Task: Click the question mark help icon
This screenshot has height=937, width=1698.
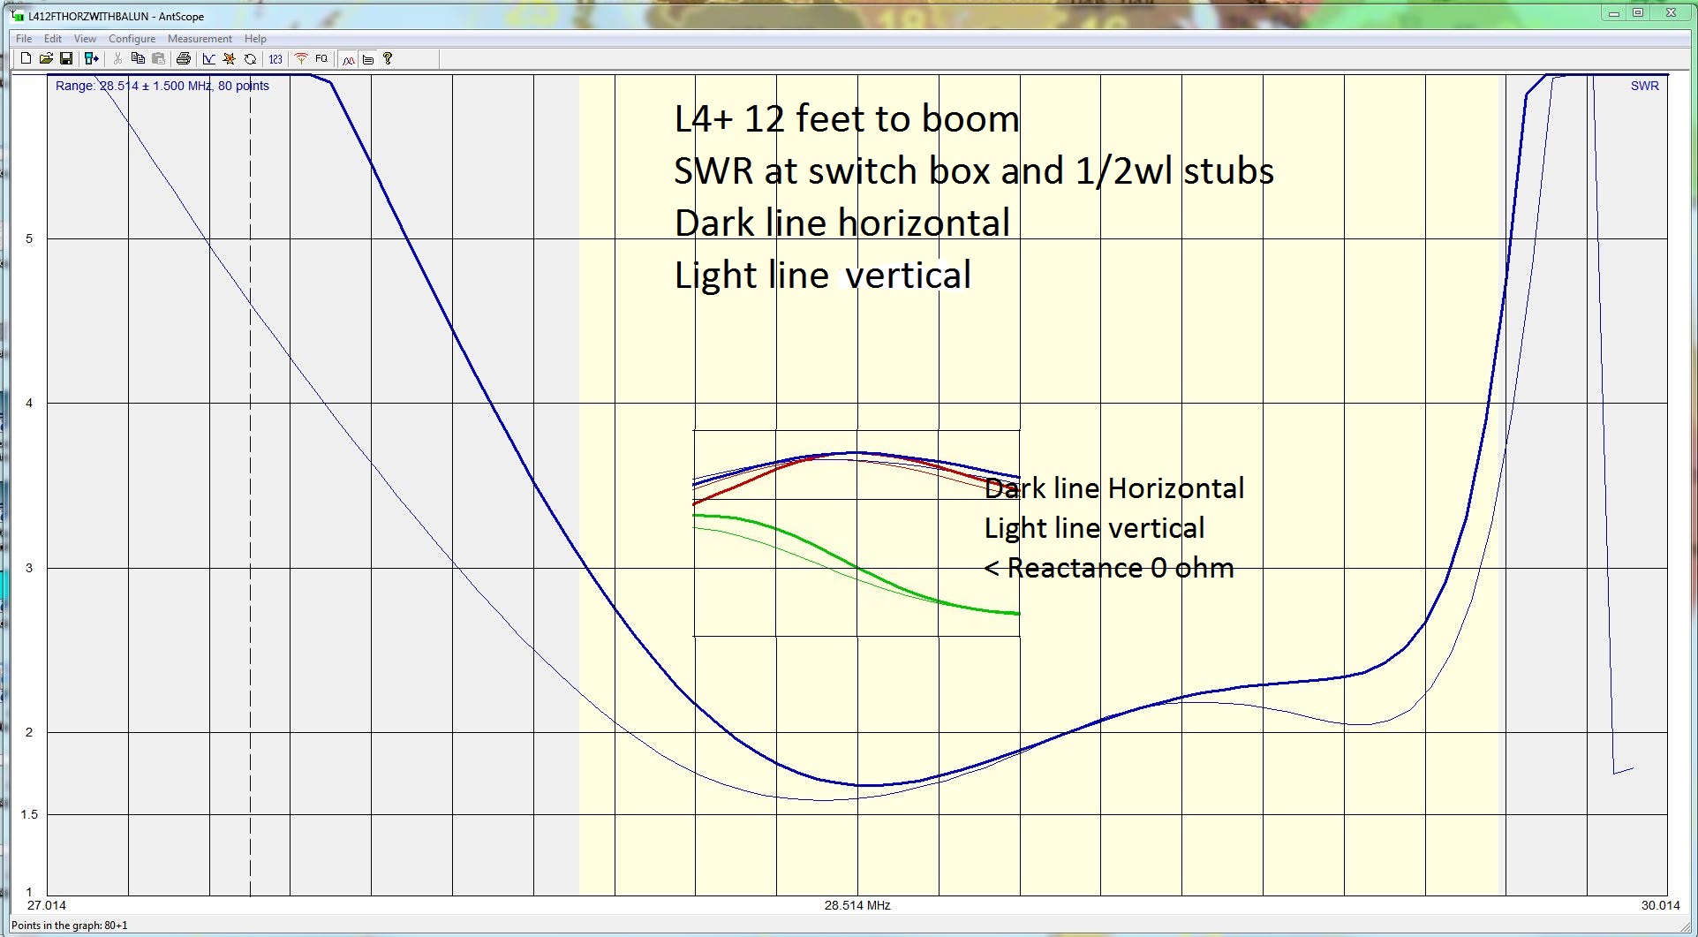Action: 388,59
